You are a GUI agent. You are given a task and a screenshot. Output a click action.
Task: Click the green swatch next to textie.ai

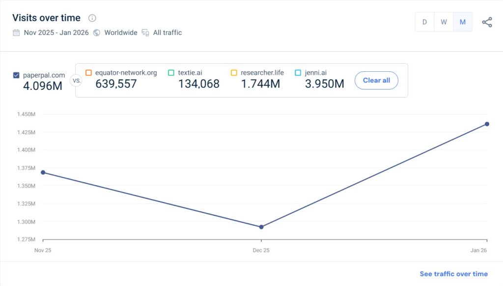pyautogui.click(x=170, y=72)
